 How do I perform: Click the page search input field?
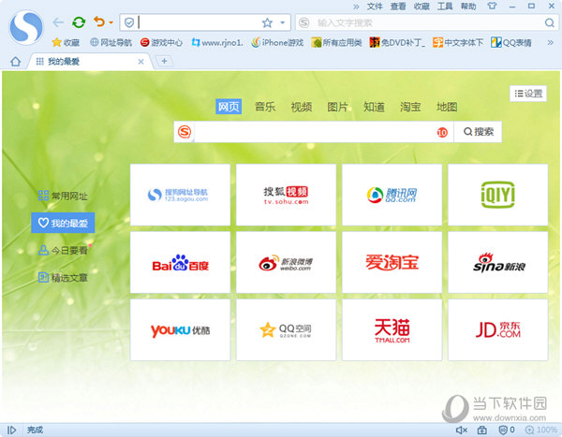click(x=314, y=132)
